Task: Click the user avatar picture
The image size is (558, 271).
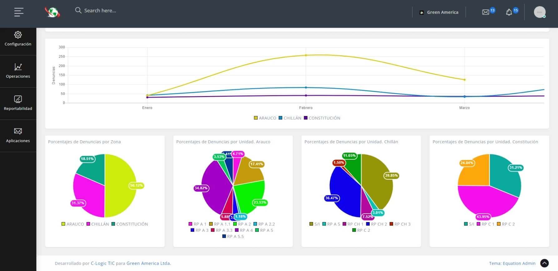Action: point(540,12)
